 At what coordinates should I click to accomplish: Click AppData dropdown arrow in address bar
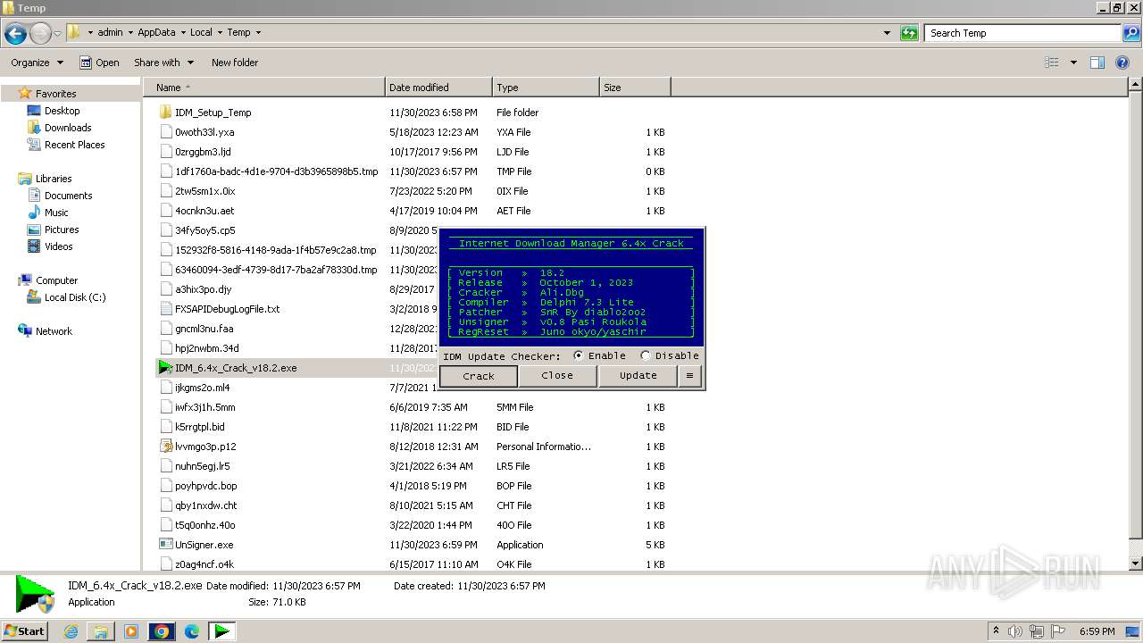coord(183,33)
